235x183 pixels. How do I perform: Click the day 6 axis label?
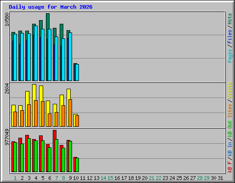point(50,178)
